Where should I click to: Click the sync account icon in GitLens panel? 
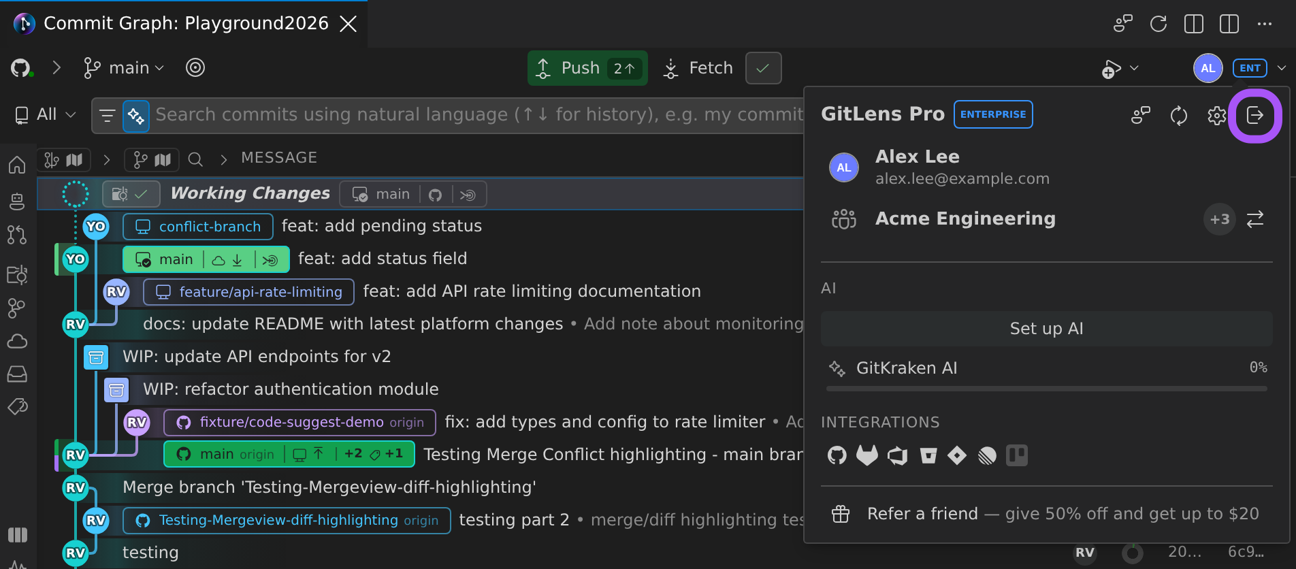click(1178, 116)
